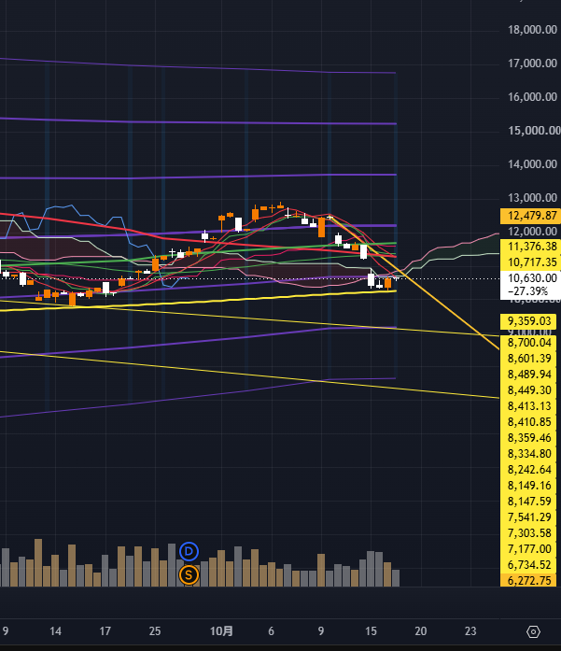Click the 6,272.75 orange price label

point(528,580)
